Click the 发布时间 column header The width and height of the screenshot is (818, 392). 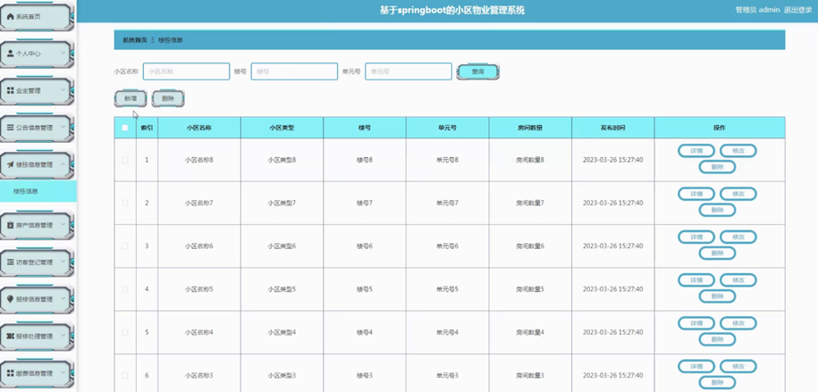pyautogui.click(x=613, y=128)
